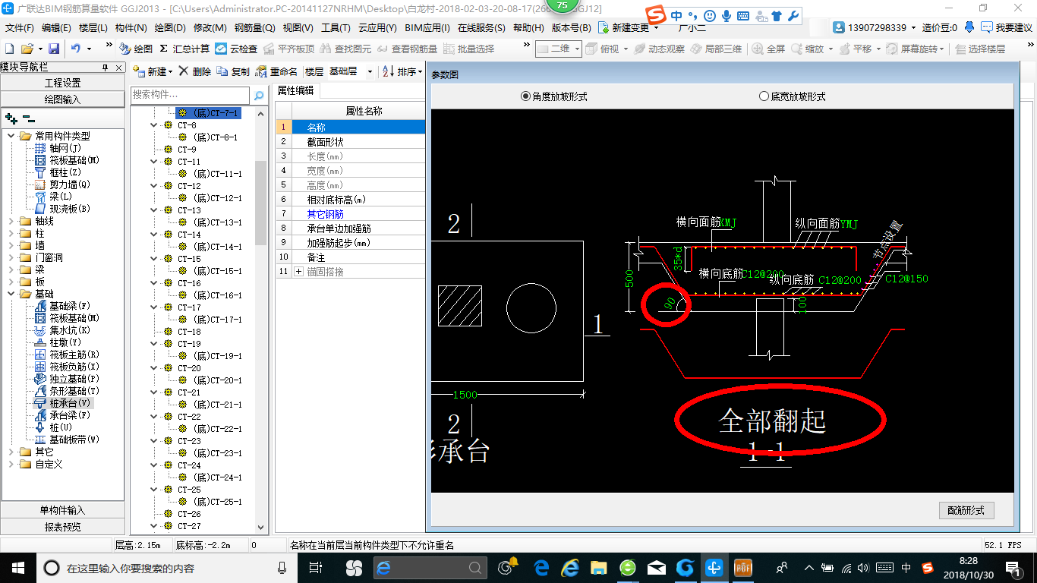Expand the 锚固搭接 property row

298,272
